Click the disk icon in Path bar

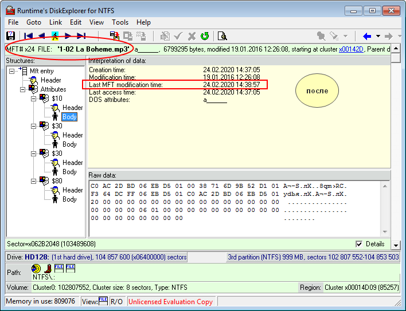pyautogui.click(x=36, y=269)
